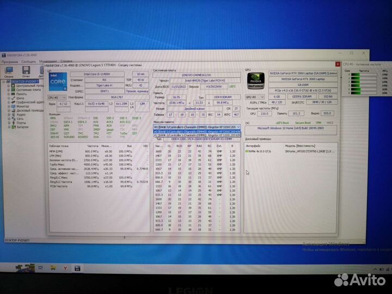This screenshot has height=294, width=392.
Task: Open Yandex browser from the taskbar
Action: point(65,268)
